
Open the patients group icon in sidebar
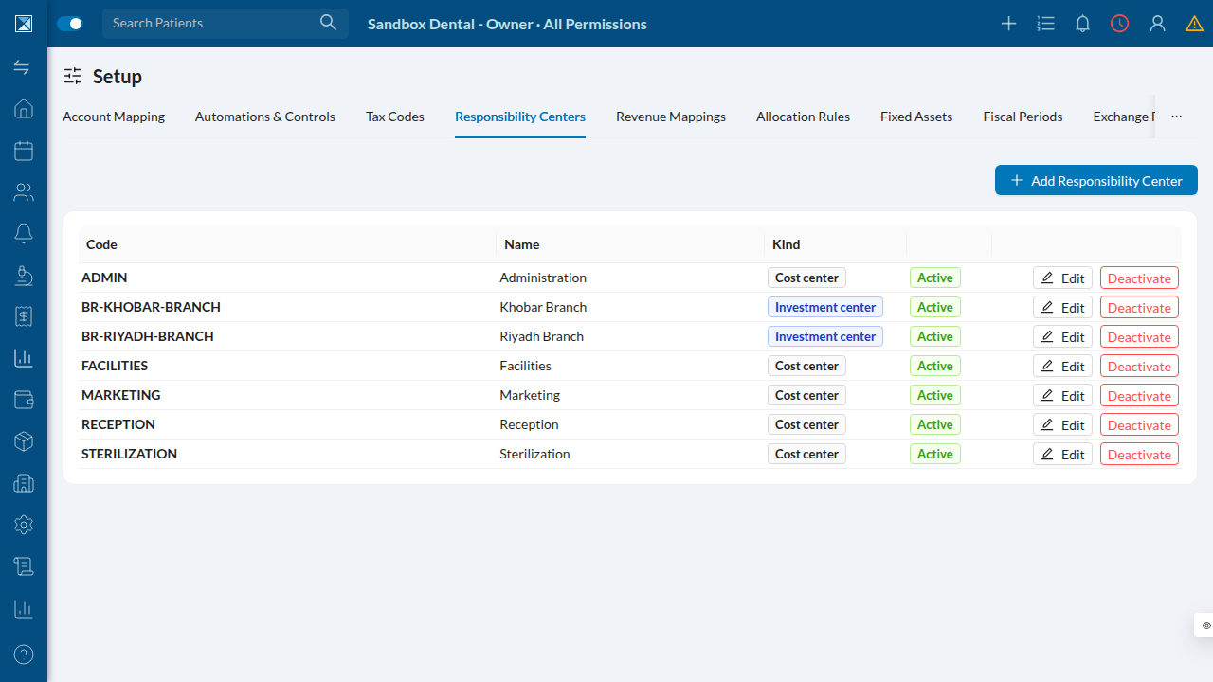click(24, 192)
